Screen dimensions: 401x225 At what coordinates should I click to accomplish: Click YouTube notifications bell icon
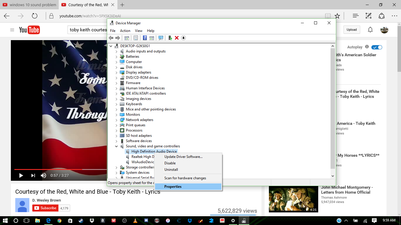[x=370, y=30]
